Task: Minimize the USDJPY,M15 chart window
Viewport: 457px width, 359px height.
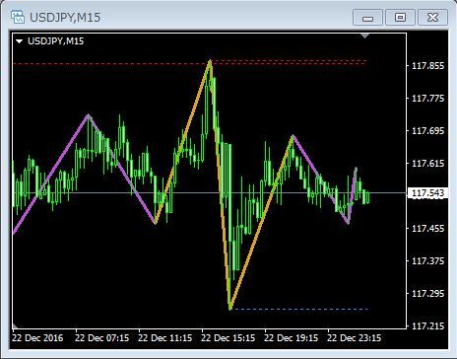Action: (x=367, y=18)
